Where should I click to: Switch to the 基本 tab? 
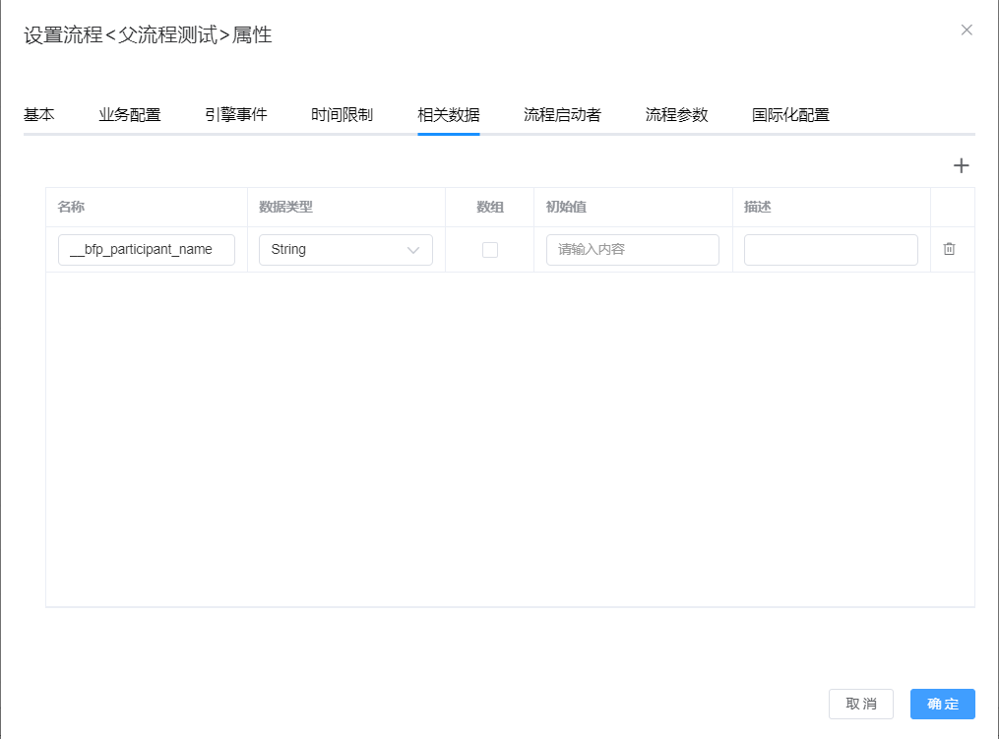39,114
